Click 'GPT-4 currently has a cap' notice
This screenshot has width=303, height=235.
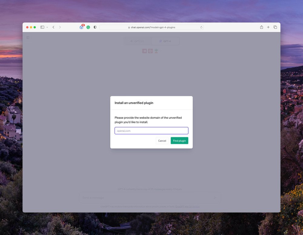(x=150, y=189)
